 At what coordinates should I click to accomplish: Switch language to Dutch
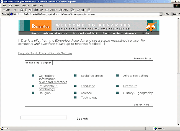pyautogui.click(x=34, y=53)
